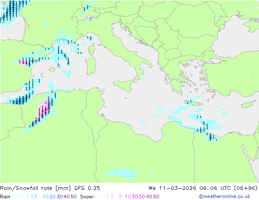Pick the Snow legend 0.1 value

pyautogui.click(x=98, y=197)
